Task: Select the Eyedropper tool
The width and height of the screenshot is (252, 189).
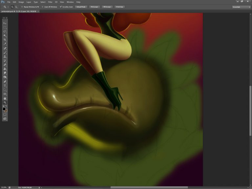Action: click(5, 44)
